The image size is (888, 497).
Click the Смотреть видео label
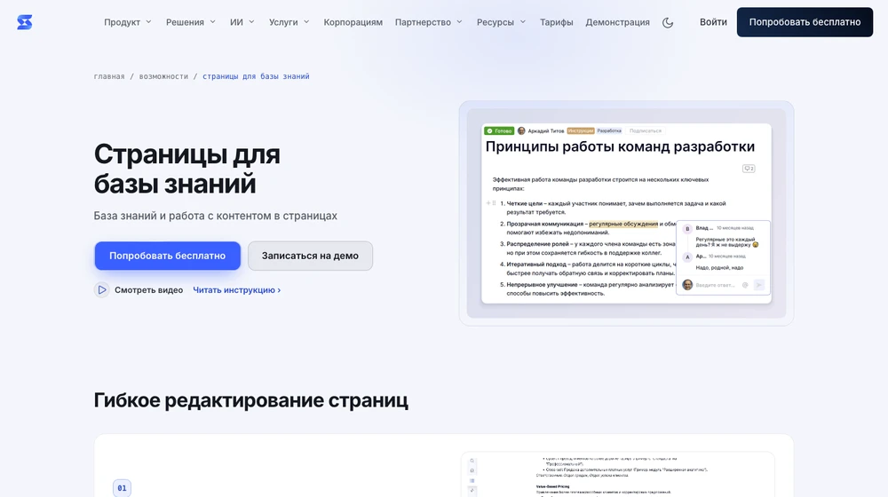148,290
